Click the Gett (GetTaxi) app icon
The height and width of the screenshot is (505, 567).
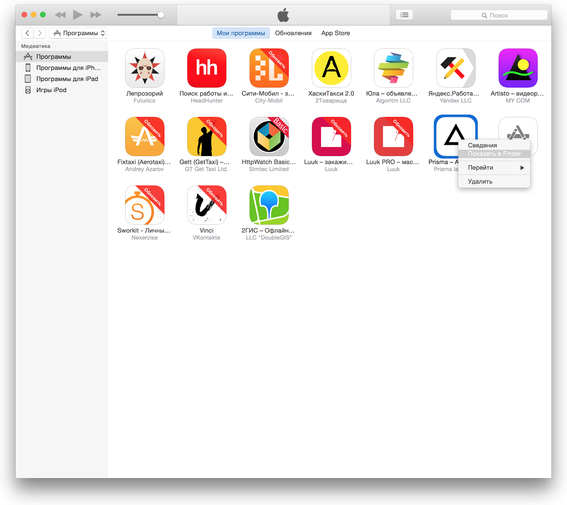click(207, 136)
